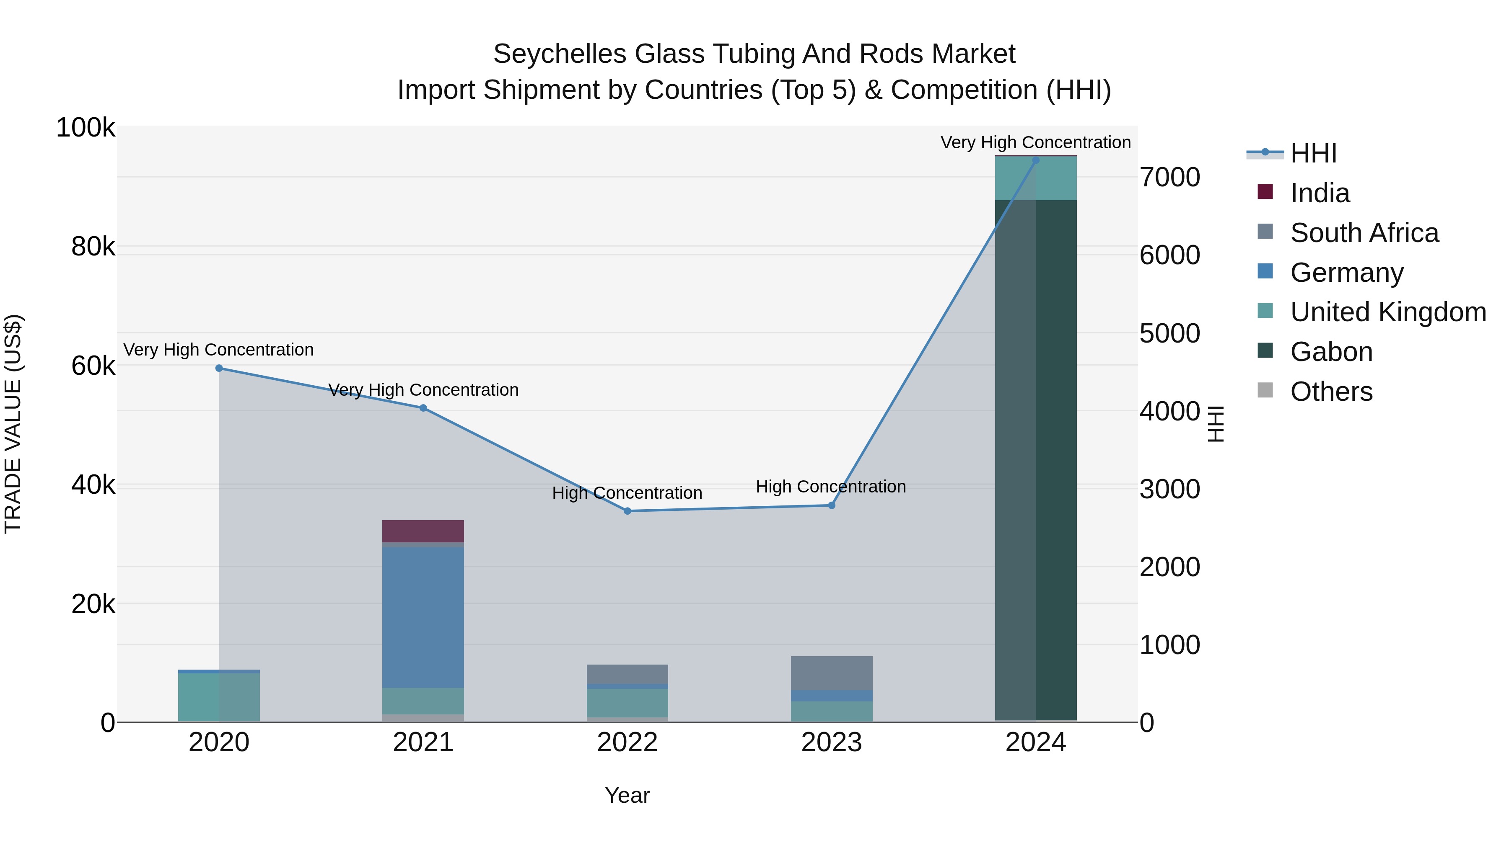Screen dimensions: 1509x848
Task: Click the Very High Concentration label above 2021
Action: point(423,390)
